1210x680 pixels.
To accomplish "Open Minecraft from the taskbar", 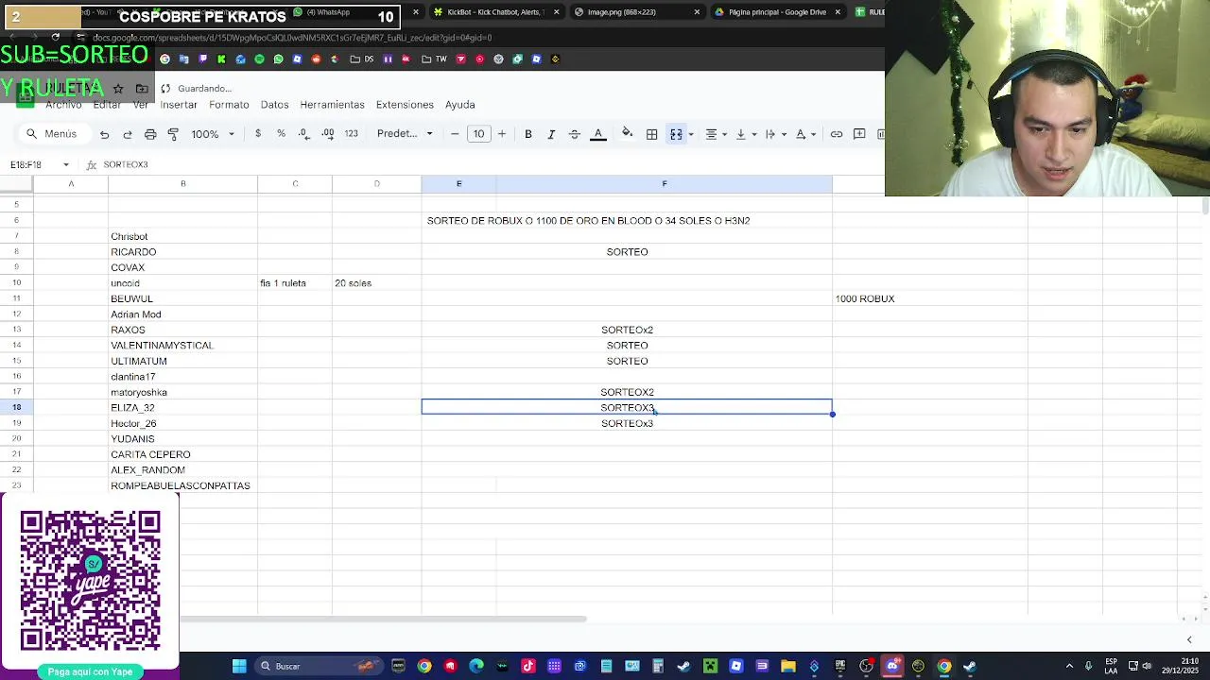I will click(710, 667).
